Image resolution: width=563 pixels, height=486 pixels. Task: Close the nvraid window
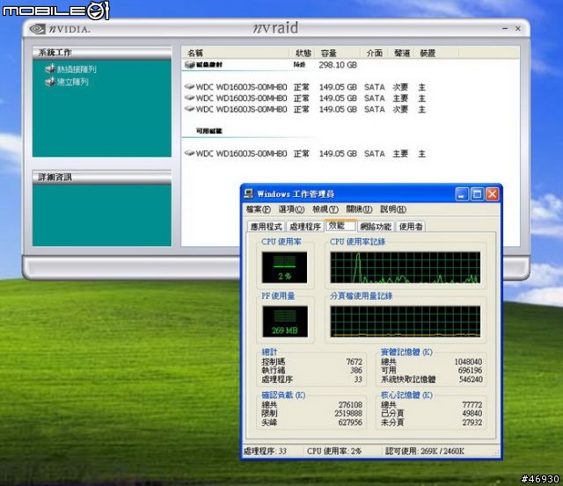[518, 28]
